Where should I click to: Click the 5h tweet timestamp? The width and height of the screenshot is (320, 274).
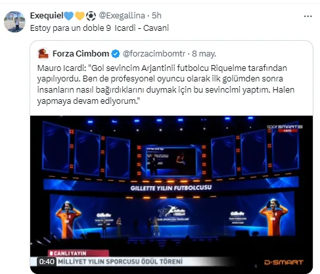pos(156,16)
